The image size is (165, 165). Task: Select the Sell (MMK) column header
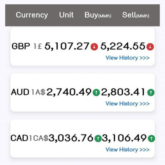[x=136, y=15]
